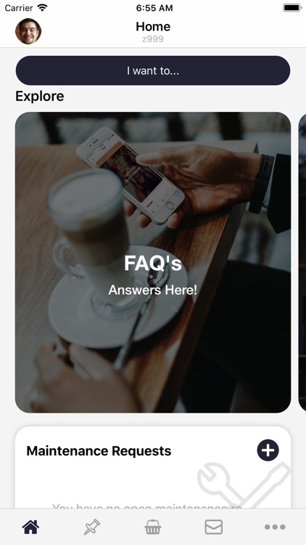Tap the z999 subtitle under Home
The width and height of the screenshot is (306, 545).
tap(153, 39)
